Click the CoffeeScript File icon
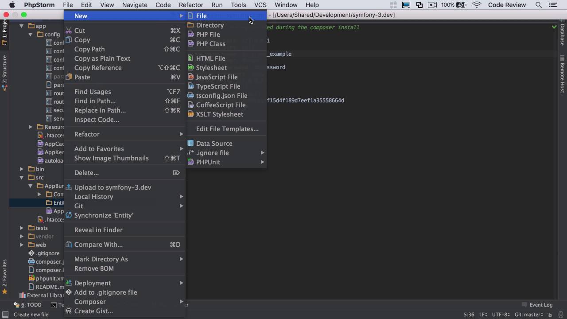567x319 pixels. click(190, 105)
